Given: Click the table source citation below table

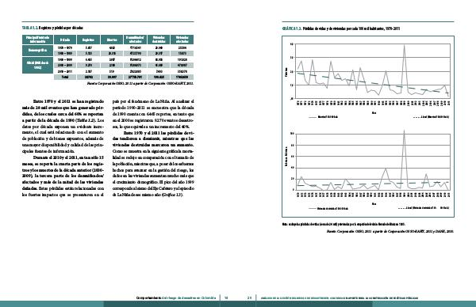Looking at the screenshot, I should [x=140, y=82].
